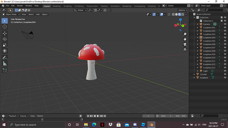This screenshot has height=128, width=228.
Task: Open the Options dropdown
Action: pos(183,10)
